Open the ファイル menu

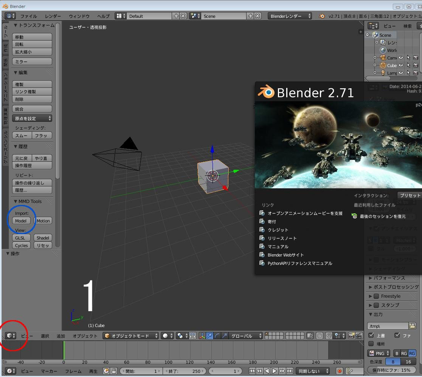[x=29, y=16]
